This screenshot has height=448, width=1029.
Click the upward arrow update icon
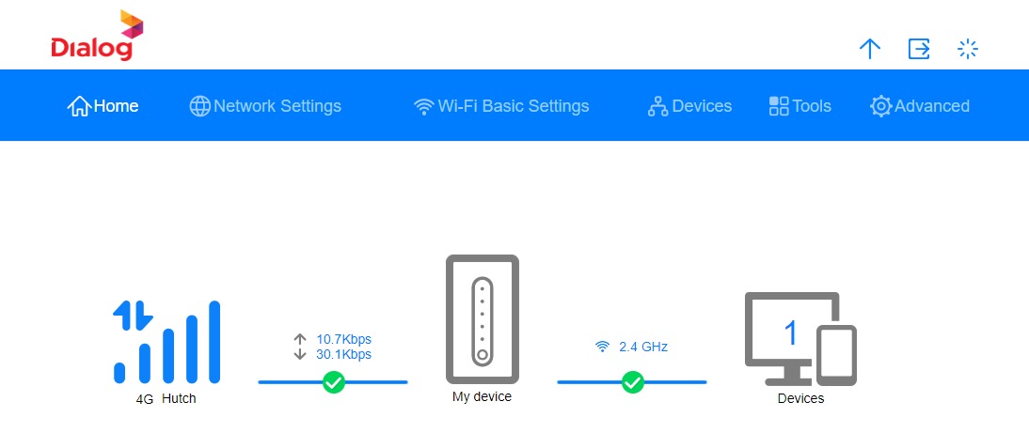point(869,49)
